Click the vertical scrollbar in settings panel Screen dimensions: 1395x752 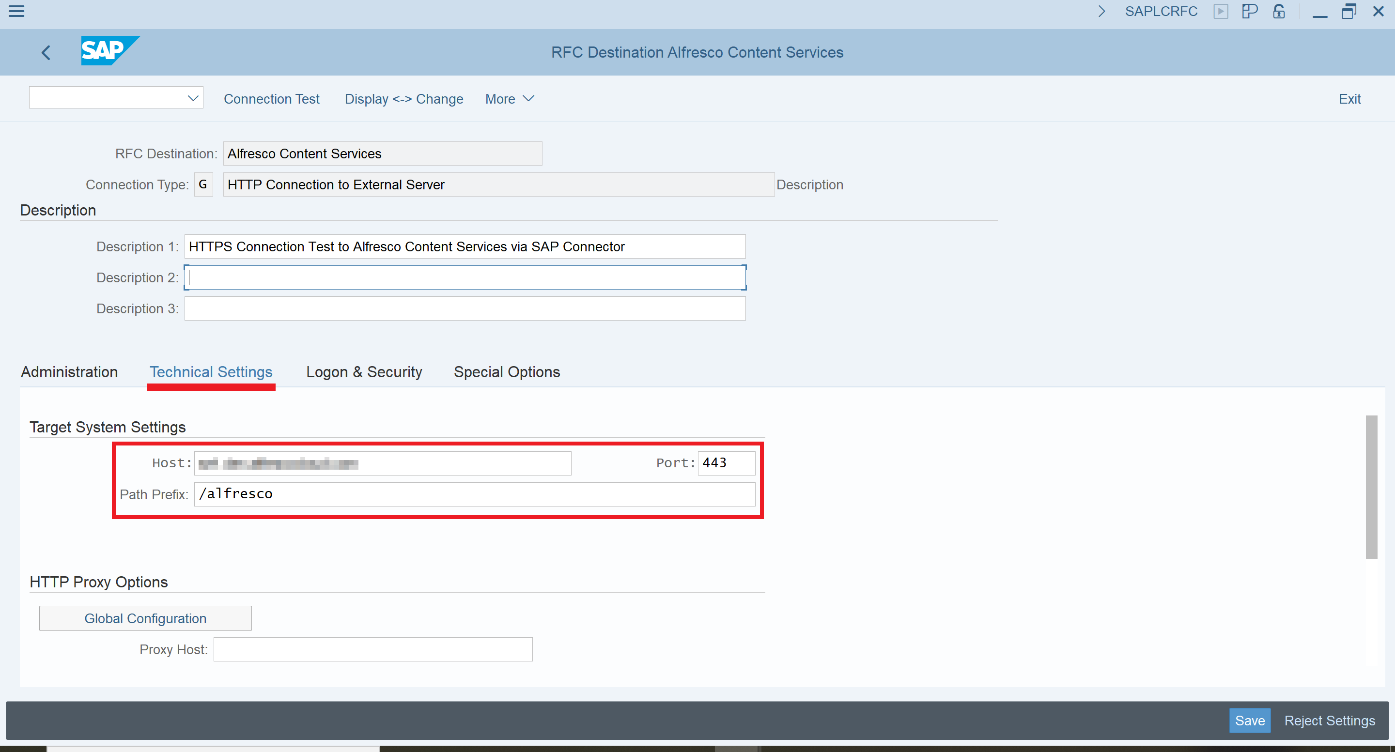tap(1371, 487)
